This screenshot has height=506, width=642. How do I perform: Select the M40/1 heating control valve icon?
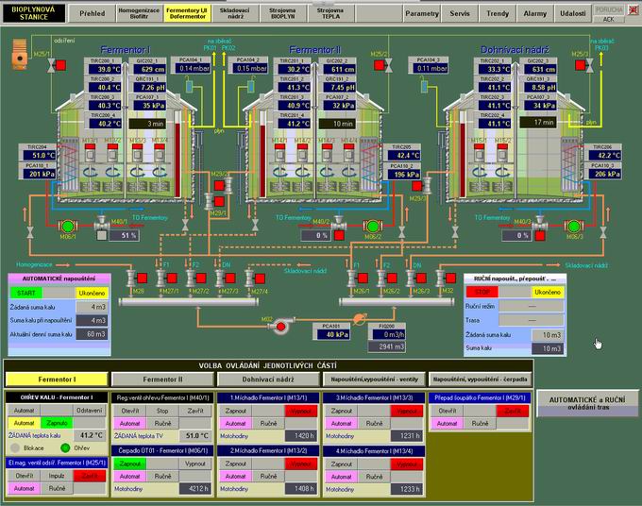101,223
